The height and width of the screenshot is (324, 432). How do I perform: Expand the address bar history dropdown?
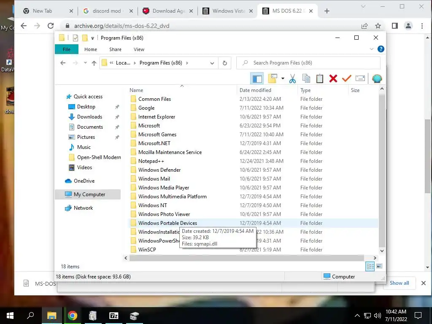tap(212, 63)
